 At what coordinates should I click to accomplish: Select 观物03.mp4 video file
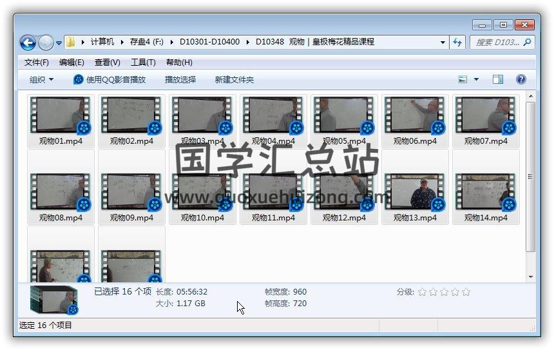click(x=202, y=121)
